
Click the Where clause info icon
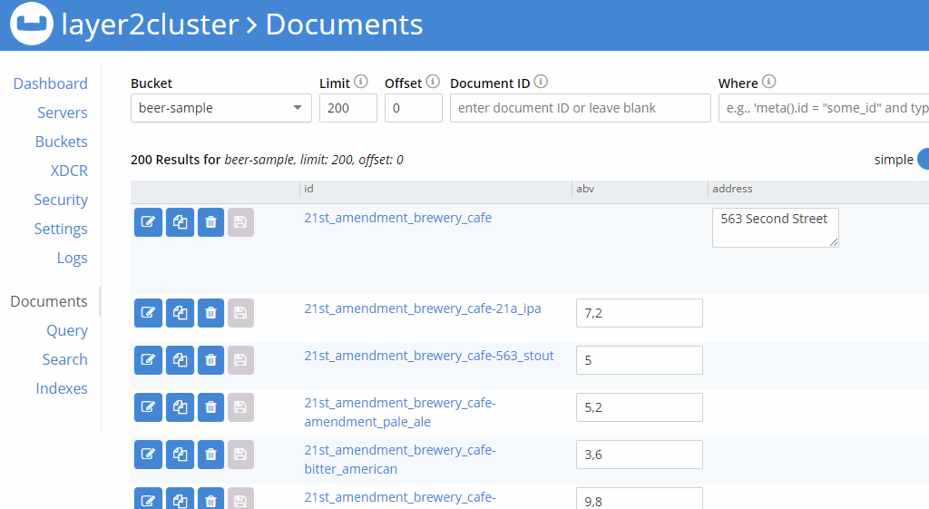tap(769, 82)
